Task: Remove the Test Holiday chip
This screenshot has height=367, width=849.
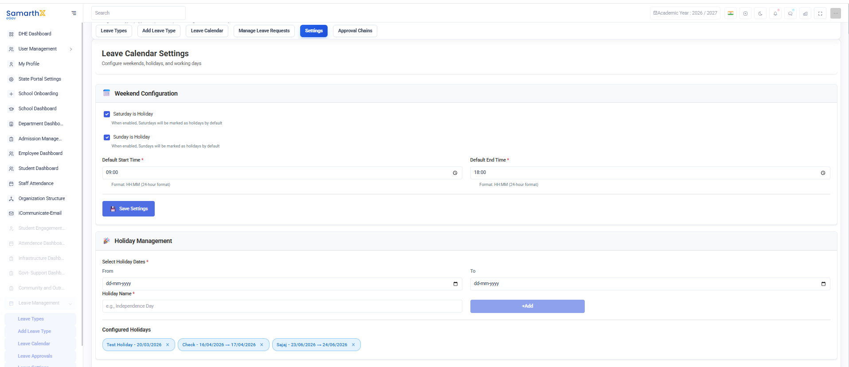Action: (x=168, y=345)
